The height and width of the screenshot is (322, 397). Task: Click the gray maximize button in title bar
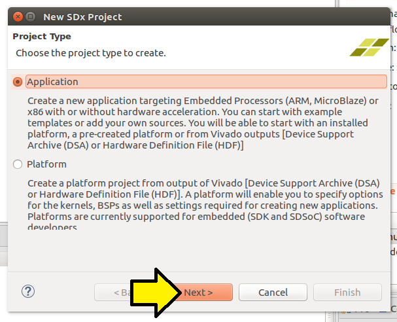30,17
